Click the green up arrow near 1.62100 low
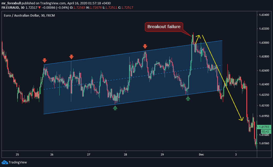 coord(115,108)
